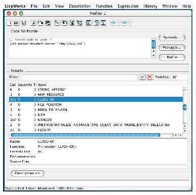Screen dimensions: 196x195
Task: Click inside the code to profile editor
Action: 81,48
